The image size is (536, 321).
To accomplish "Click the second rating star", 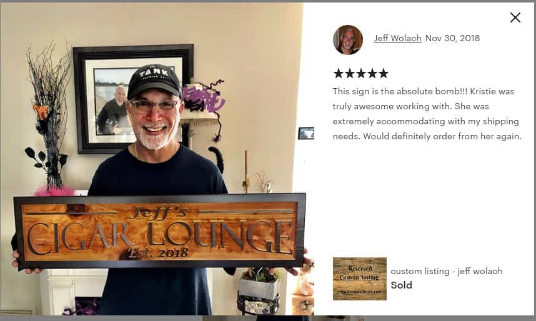I will [x=349, y=73].
